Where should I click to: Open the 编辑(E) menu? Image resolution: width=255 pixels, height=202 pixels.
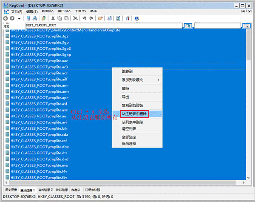point(32,11)
